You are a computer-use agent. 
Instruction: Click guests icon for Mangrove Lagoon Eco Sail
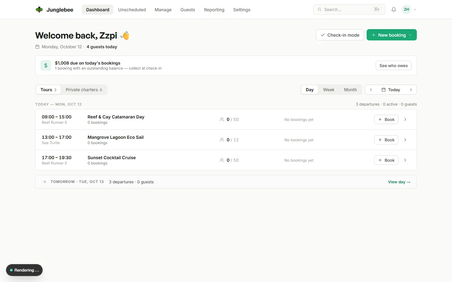pos(222,140)
